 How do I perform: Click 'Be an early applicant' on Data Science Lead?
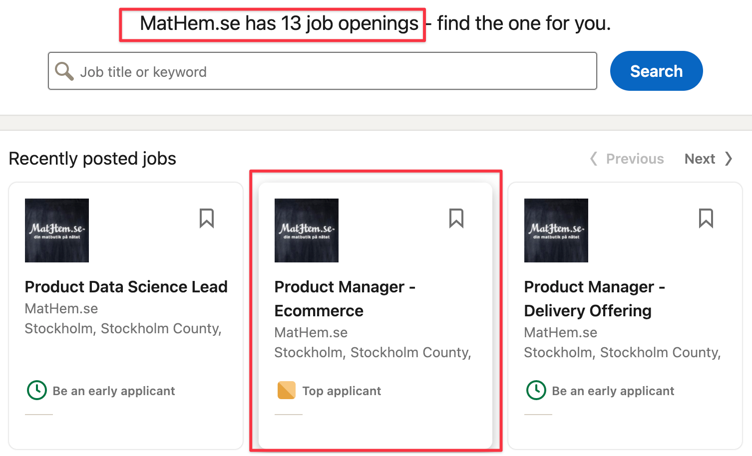[114, 391]
